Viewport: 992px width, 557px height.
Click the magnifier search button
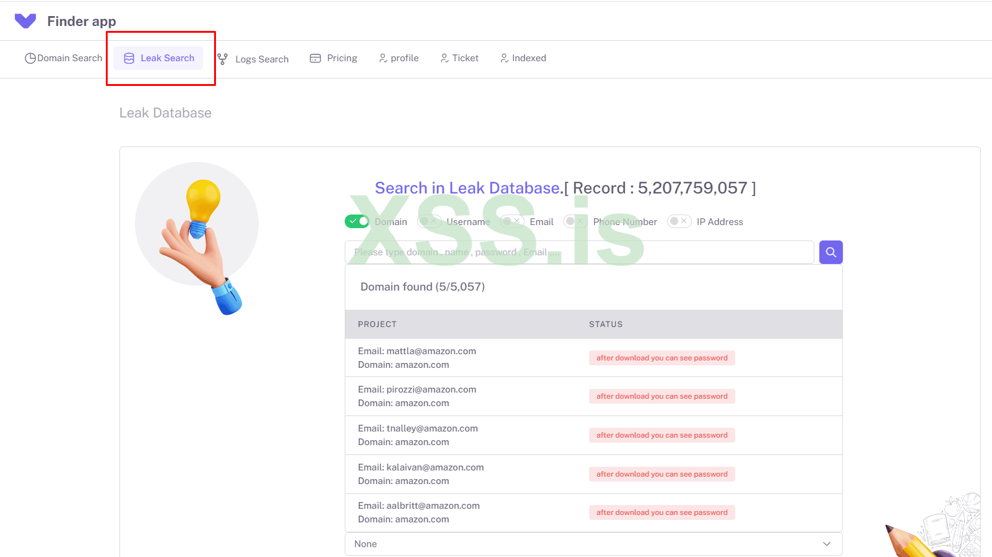(831, 252)
